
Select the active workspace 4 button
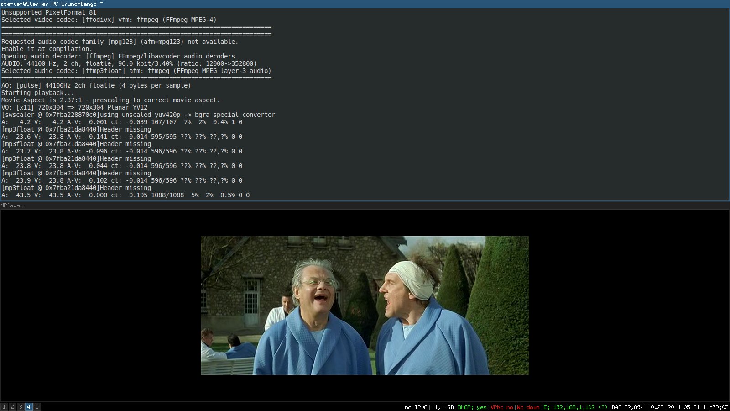pyautogui.click(x=29, y=407)
